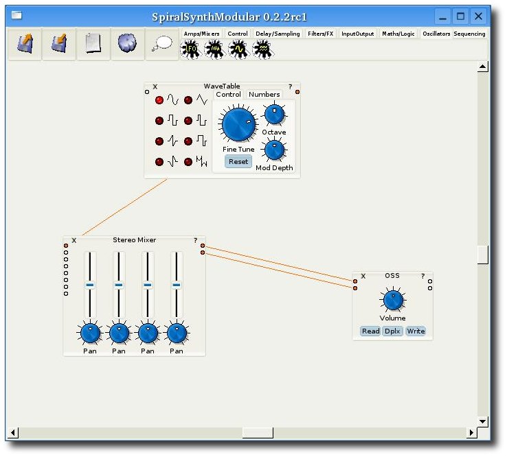Viewport: 507px width, 457px height.
Task: Open help for the WaveTable module
Action: 291,87
